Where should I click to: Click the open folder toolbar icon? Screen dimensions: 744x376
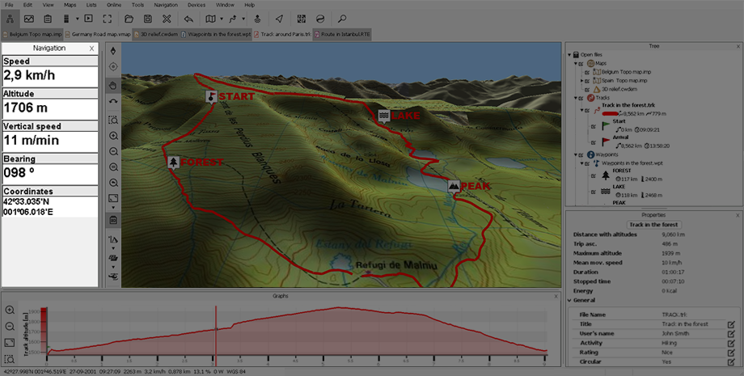click(128, 18)
